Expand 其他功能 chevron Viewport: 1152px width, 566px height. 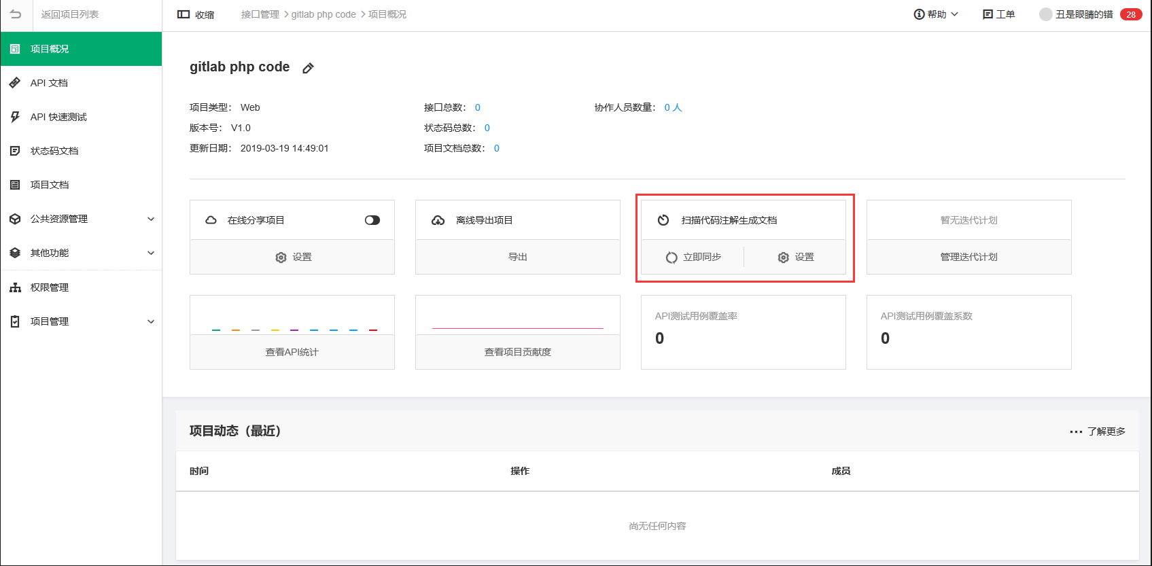pos(151,253)
